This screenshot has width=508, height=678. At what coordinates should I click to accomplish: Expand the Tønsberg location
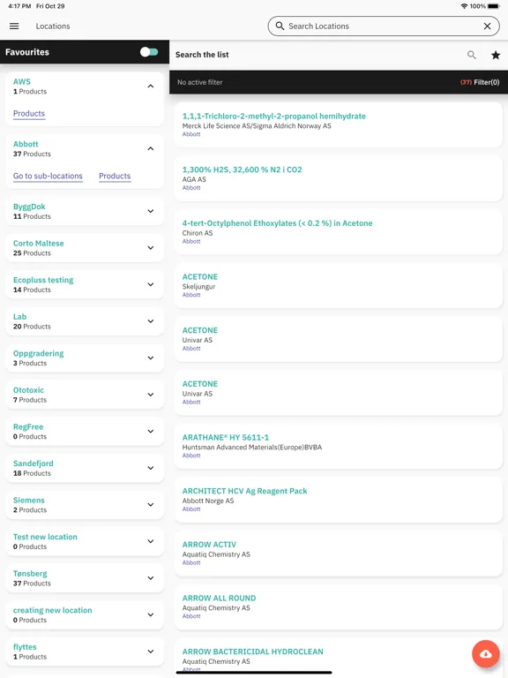[150, 578]
